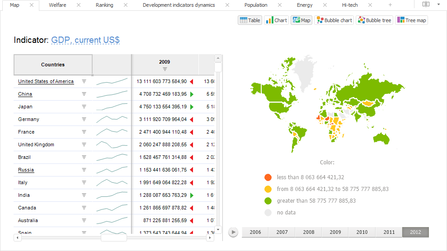Open the layout dropdown arrow at top right
This screenshot has width=447, height=251.
click(438, 4)
